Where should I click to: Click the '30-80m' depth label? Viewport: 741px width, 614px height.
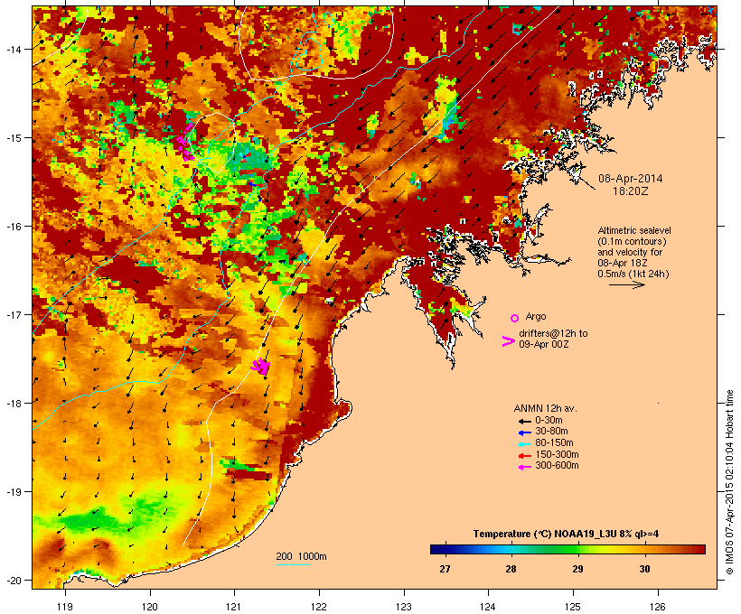pyautogui.click(x=551, y=432)
